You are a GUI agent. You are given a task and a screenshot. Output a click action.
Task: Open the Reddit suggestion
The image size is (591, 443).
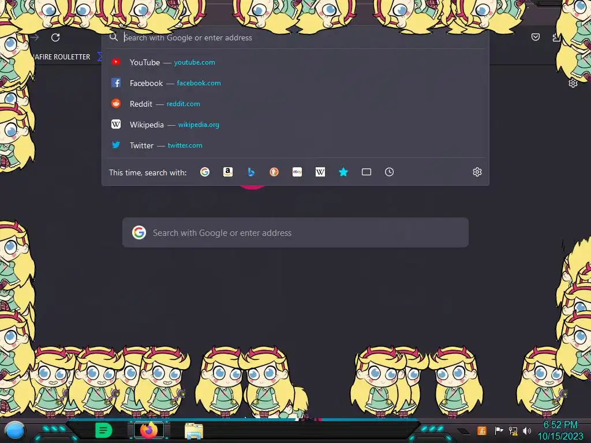click(x=295, y=104)
